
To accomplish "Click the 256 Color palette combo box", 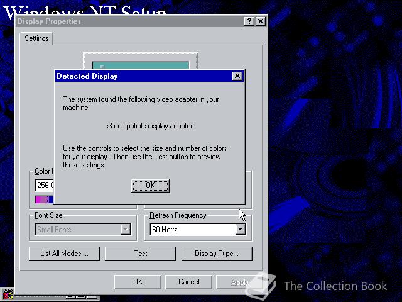I will pos(45,185).
